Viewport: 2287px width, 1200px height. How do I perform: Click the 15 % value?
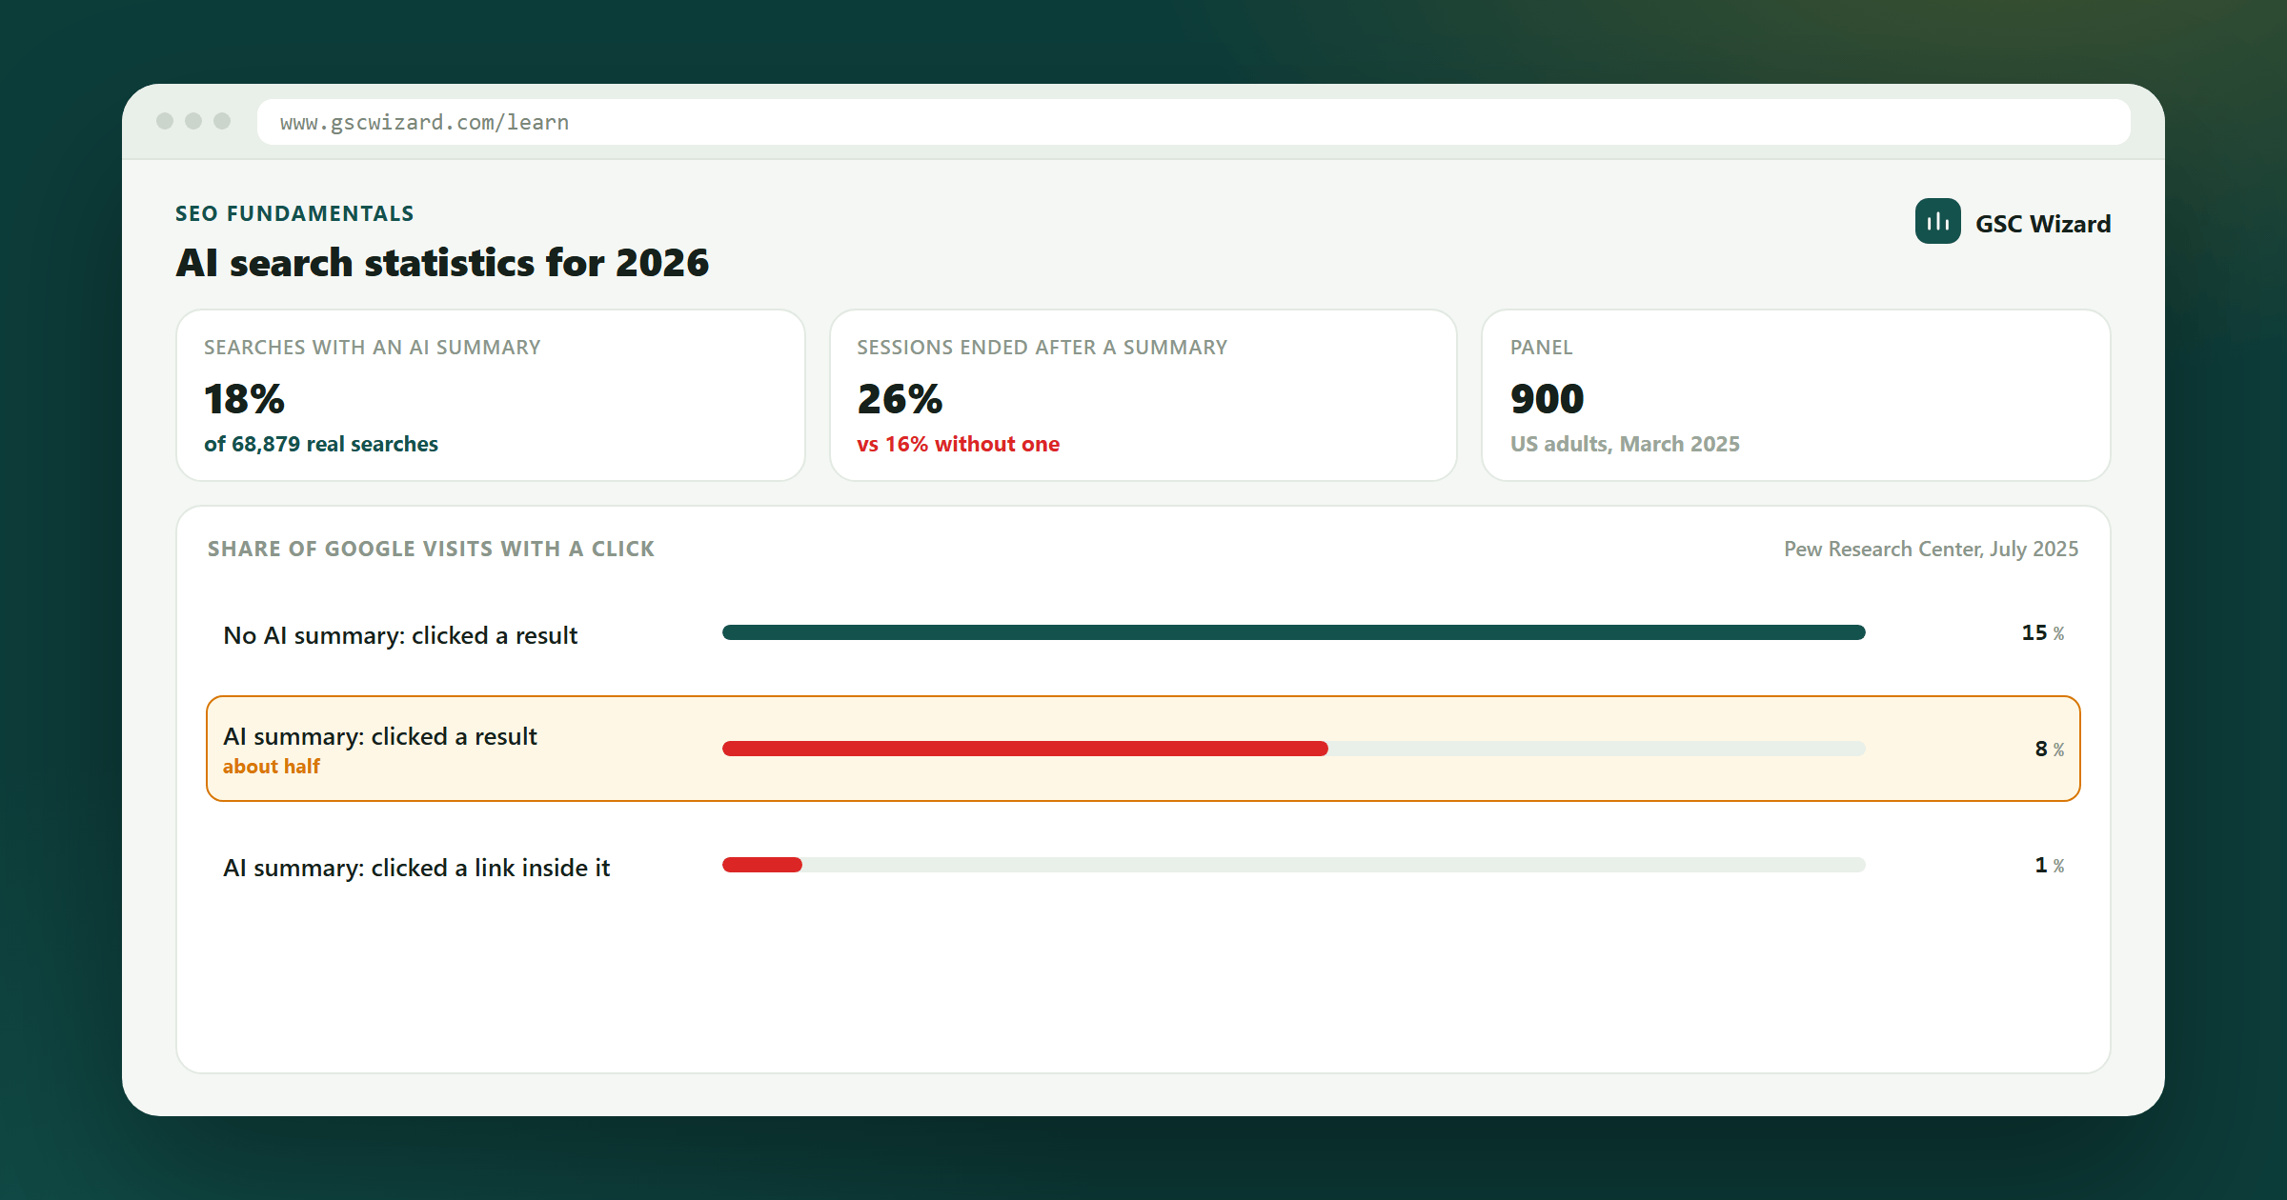point(2042,632)
